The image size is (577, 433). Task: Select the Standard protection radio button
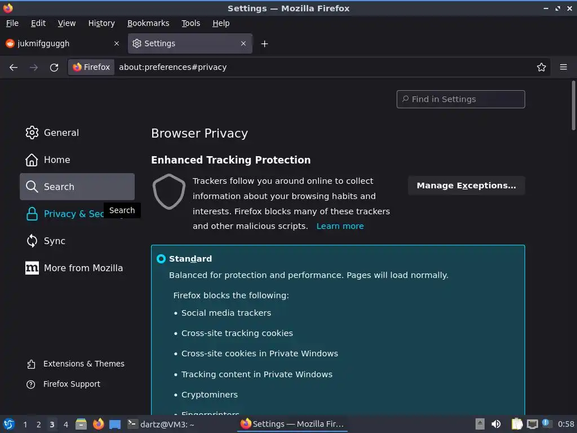tap(161, 259)
